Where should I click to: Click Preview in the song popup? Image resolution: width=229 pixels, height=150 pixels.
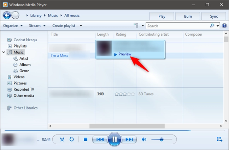(123, 54)
